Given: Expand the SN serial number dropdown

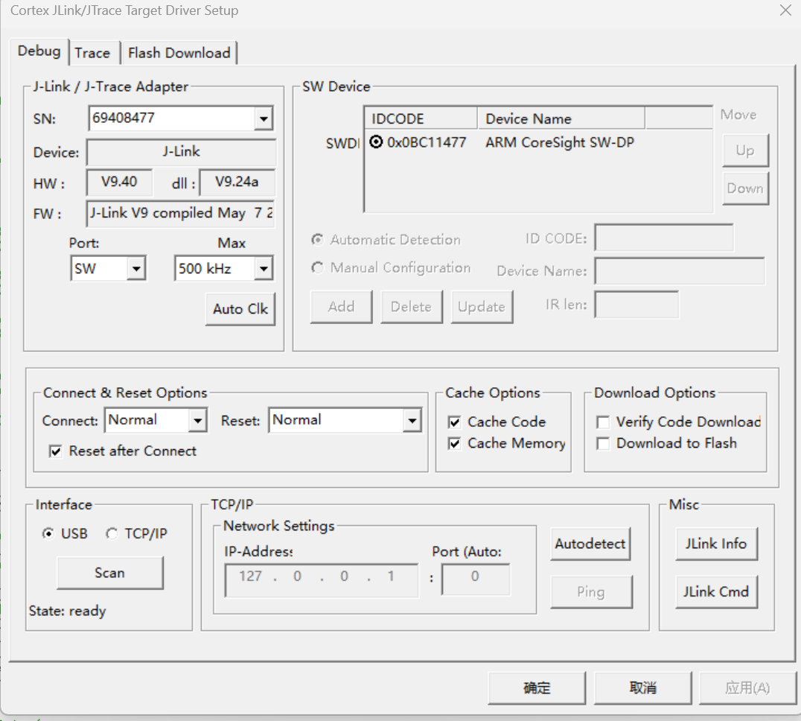Looking at the screenshot, I should click(x=264, y=118).
